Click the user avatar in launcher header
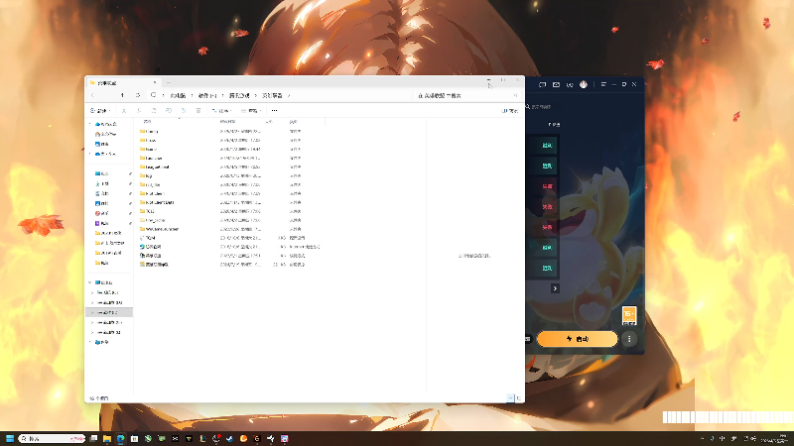 [584, 84]
